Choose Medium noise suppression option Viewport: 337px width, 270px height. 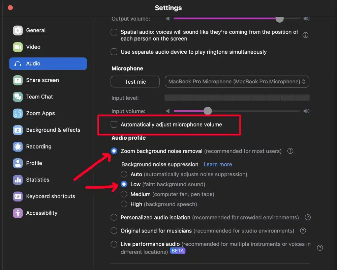[124, 194]
